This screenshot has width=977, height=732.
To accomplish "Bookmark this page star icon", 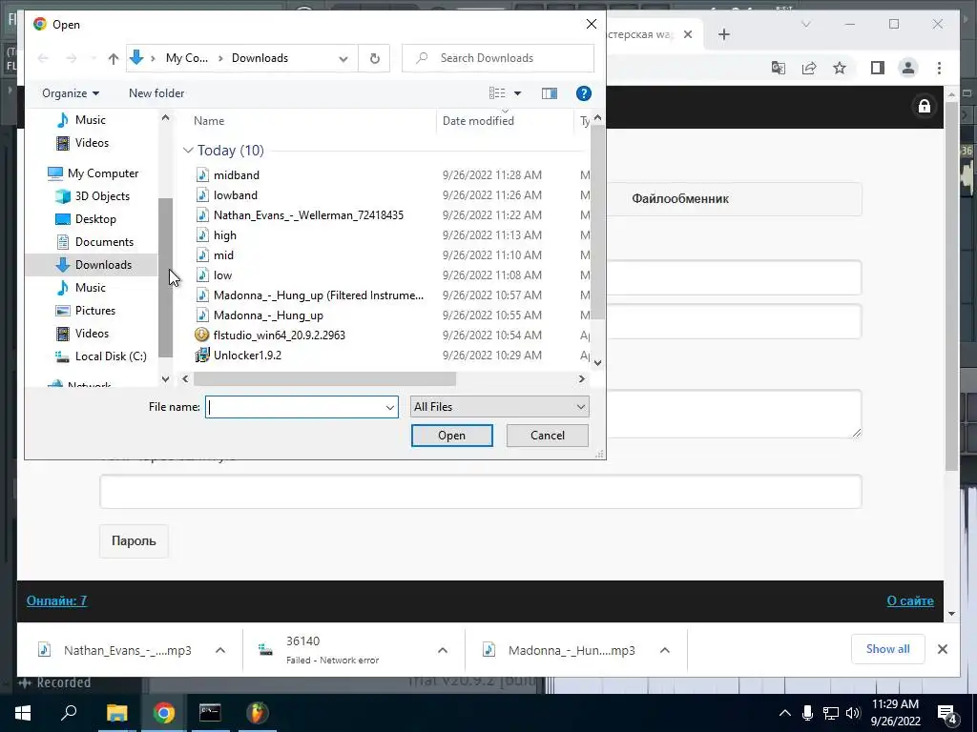I will point(840,68).
